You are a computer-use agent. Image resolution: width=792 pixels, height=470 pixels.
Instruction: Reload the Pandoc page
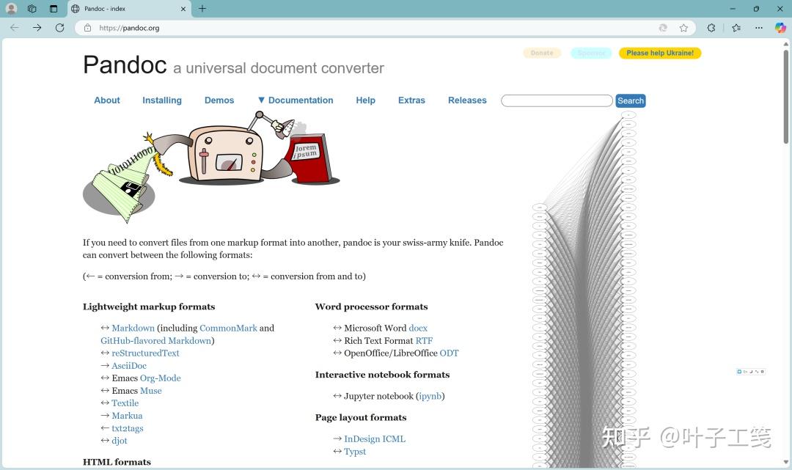59,28
